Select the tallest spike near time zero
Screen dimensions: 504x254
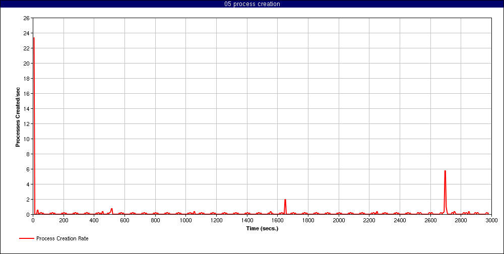[x=34, y=38]
